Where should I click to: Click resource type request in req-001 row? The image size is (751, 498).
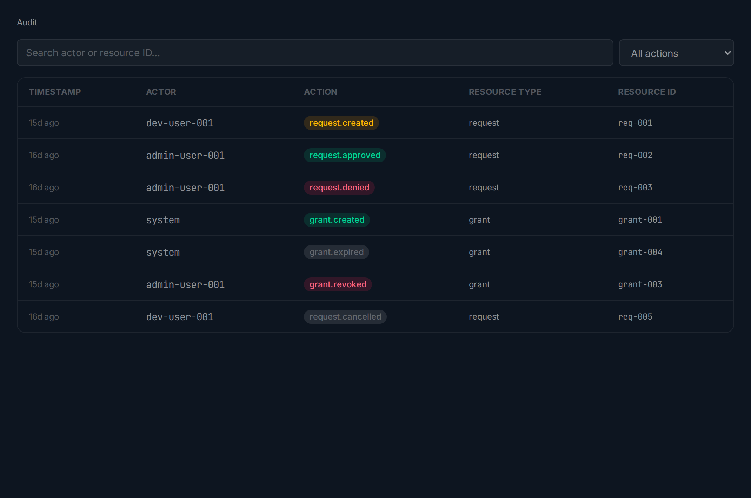[484, 123]
